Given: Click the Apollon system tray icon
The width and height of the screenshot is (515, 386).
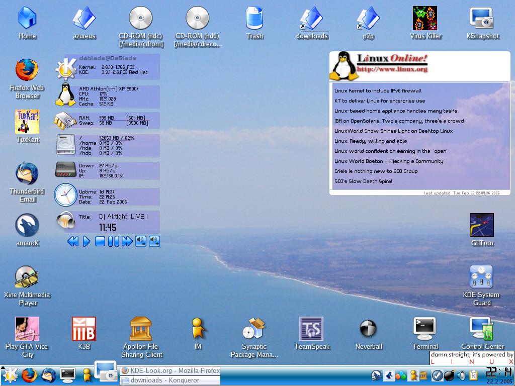Looking at the screenshot, I should [x=423, y=375].
